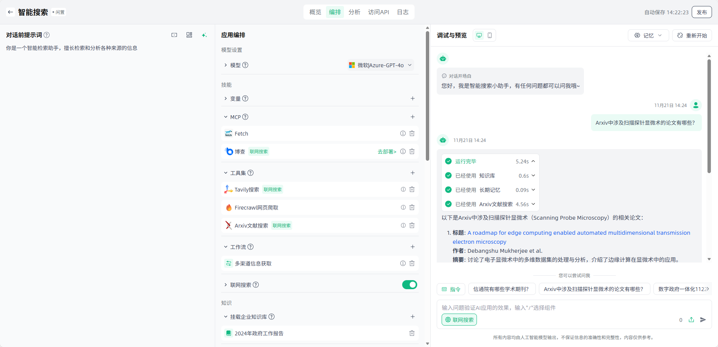Viewport: 718px width, 347px height.
Task: Switch preview to mobile device view
Action: click(490, 35)
